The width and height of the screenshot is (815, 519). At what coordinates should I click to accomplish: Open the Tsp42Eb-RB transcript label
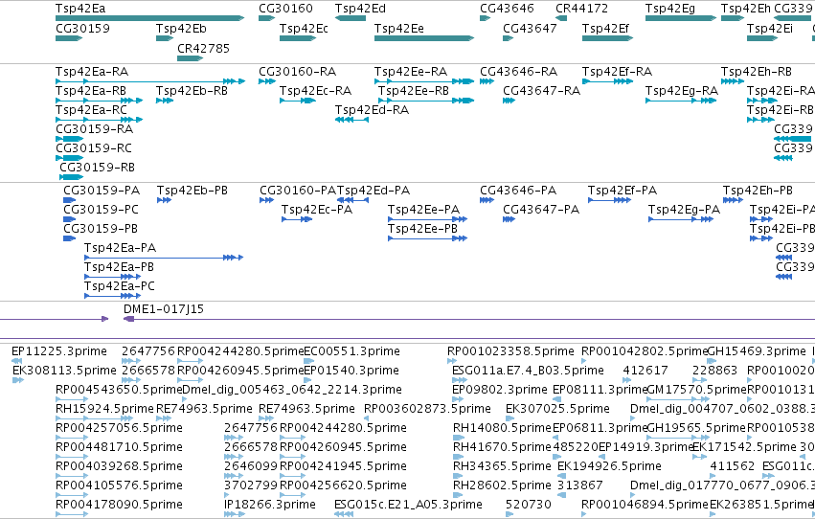[x=192, y=91]
